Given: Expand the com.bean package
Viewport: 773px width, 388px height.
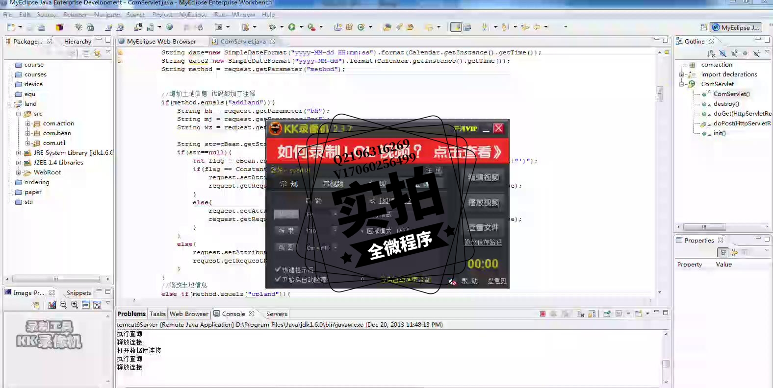Looking at the screenshot, I should [x=27, y=133].
